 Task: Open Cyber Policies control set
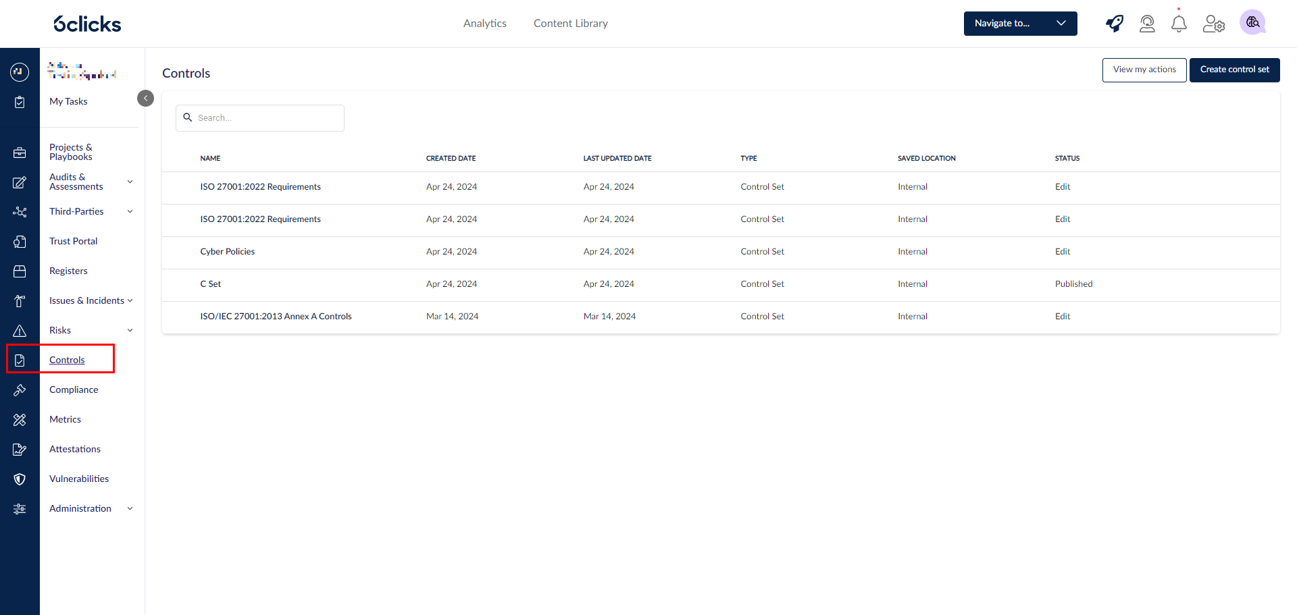pyautogui.click(x=228, y=251)
